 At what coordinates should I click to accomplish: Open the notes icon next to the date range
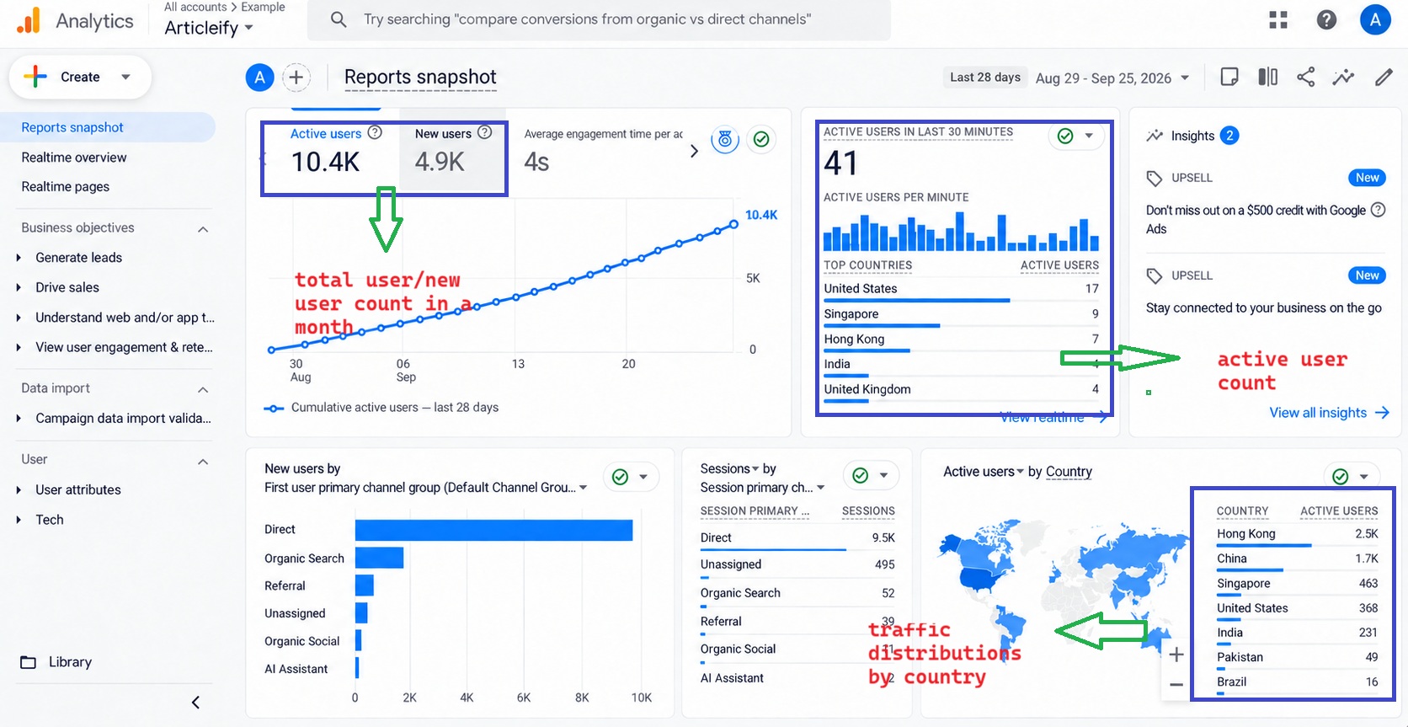(1229, 78)
